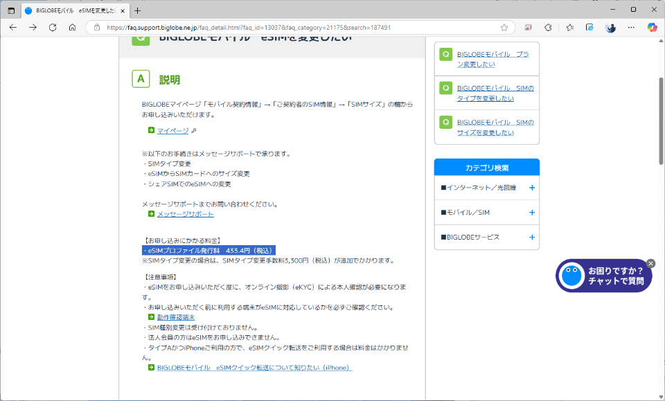Open the Extensions puzzle icon
Screen dimensions: 665x401
click(x=548, y=28)
